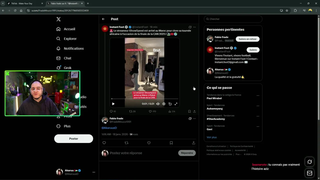Click the Poster button

click(x=73, y=139)
